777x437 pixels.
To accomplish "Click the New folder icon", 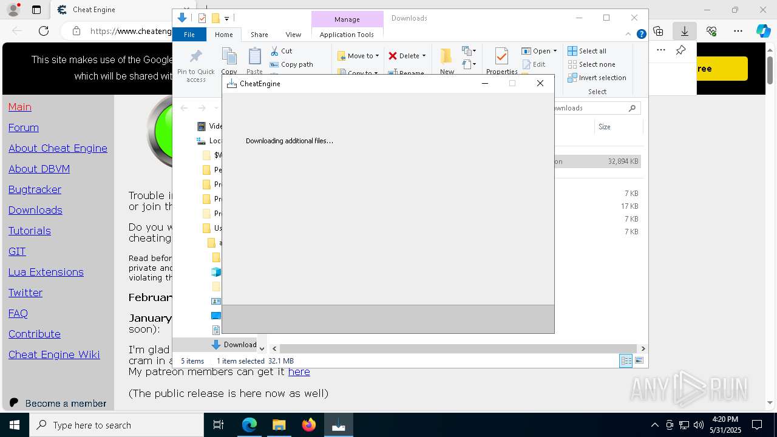I will (x=447, y=56).
